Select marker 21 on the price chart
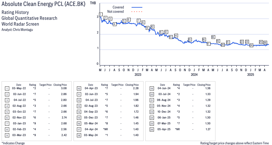Viewport: 272px width, 145px height. coord(228,42)
